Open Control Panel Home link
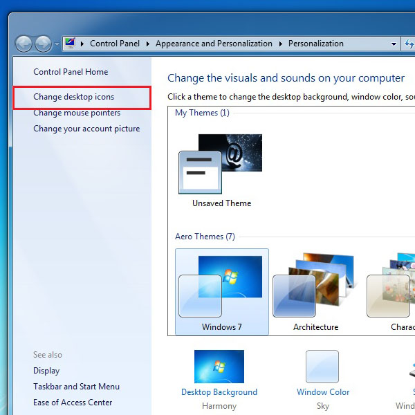Viewport: 415px width, 415px height. pos(71,72)
